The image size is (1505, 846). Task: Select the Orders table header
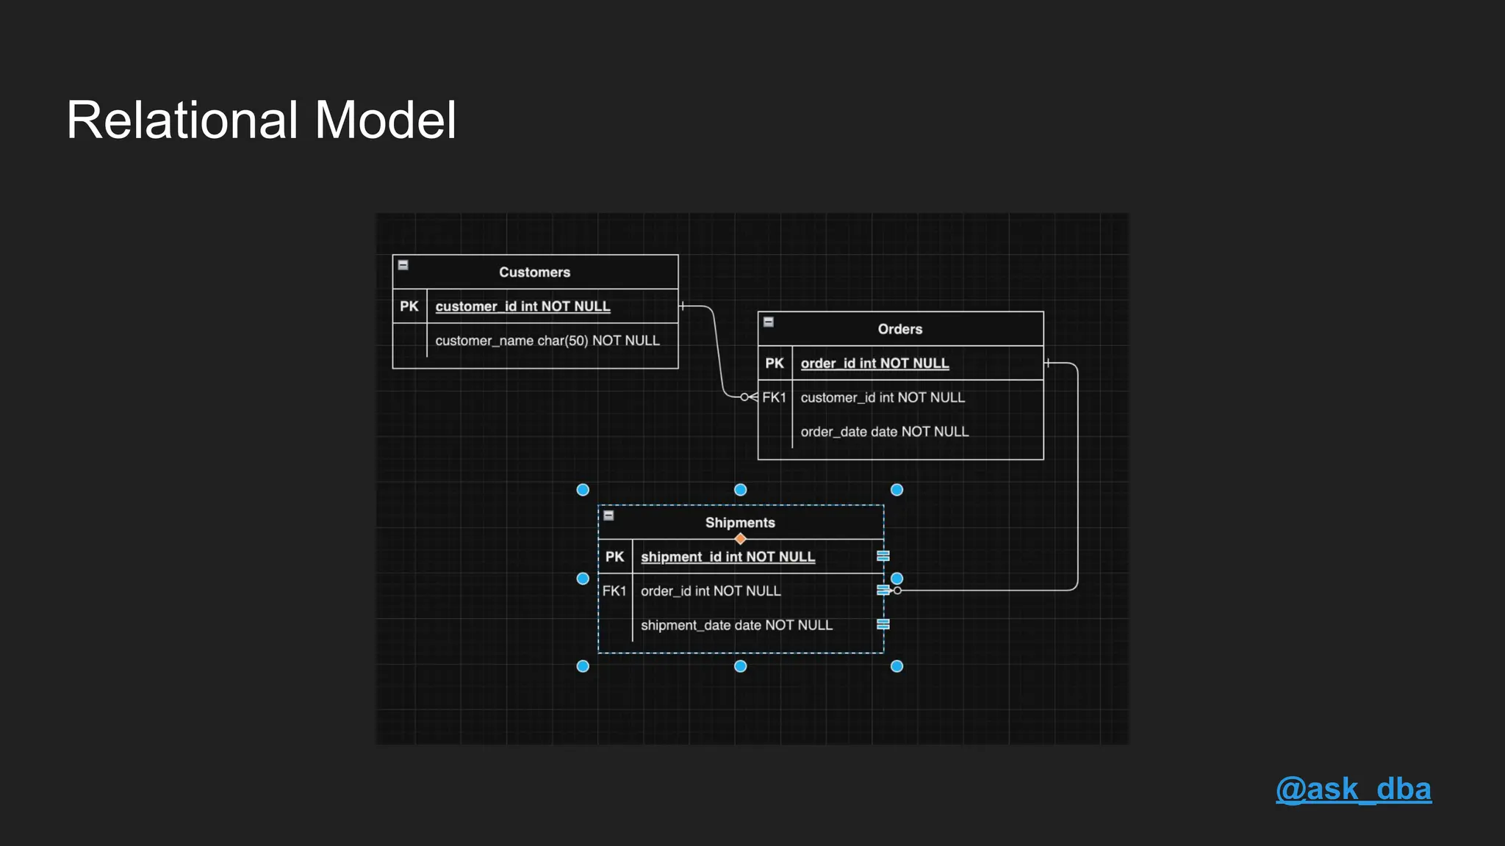tap(899, 329)
